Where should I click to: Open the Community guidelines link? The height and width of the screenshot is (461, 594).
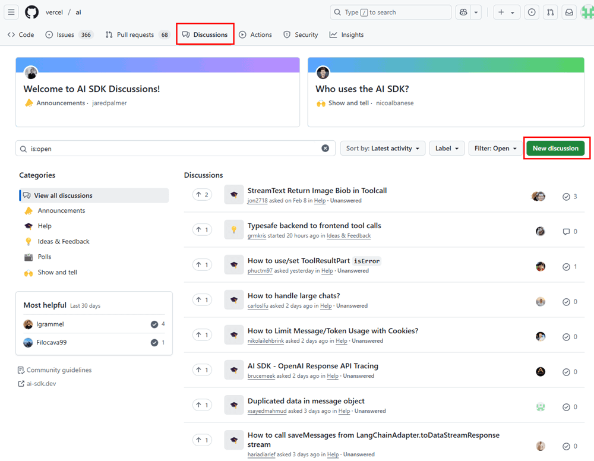[59, 370]
